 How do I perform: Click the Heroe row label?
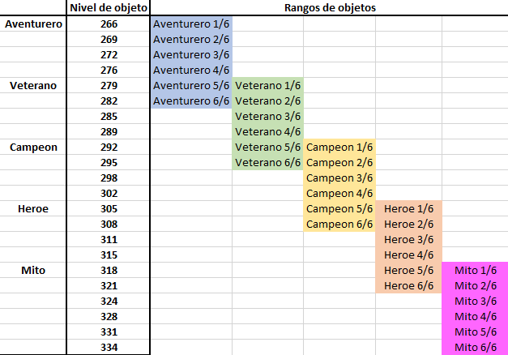(33, 209)
